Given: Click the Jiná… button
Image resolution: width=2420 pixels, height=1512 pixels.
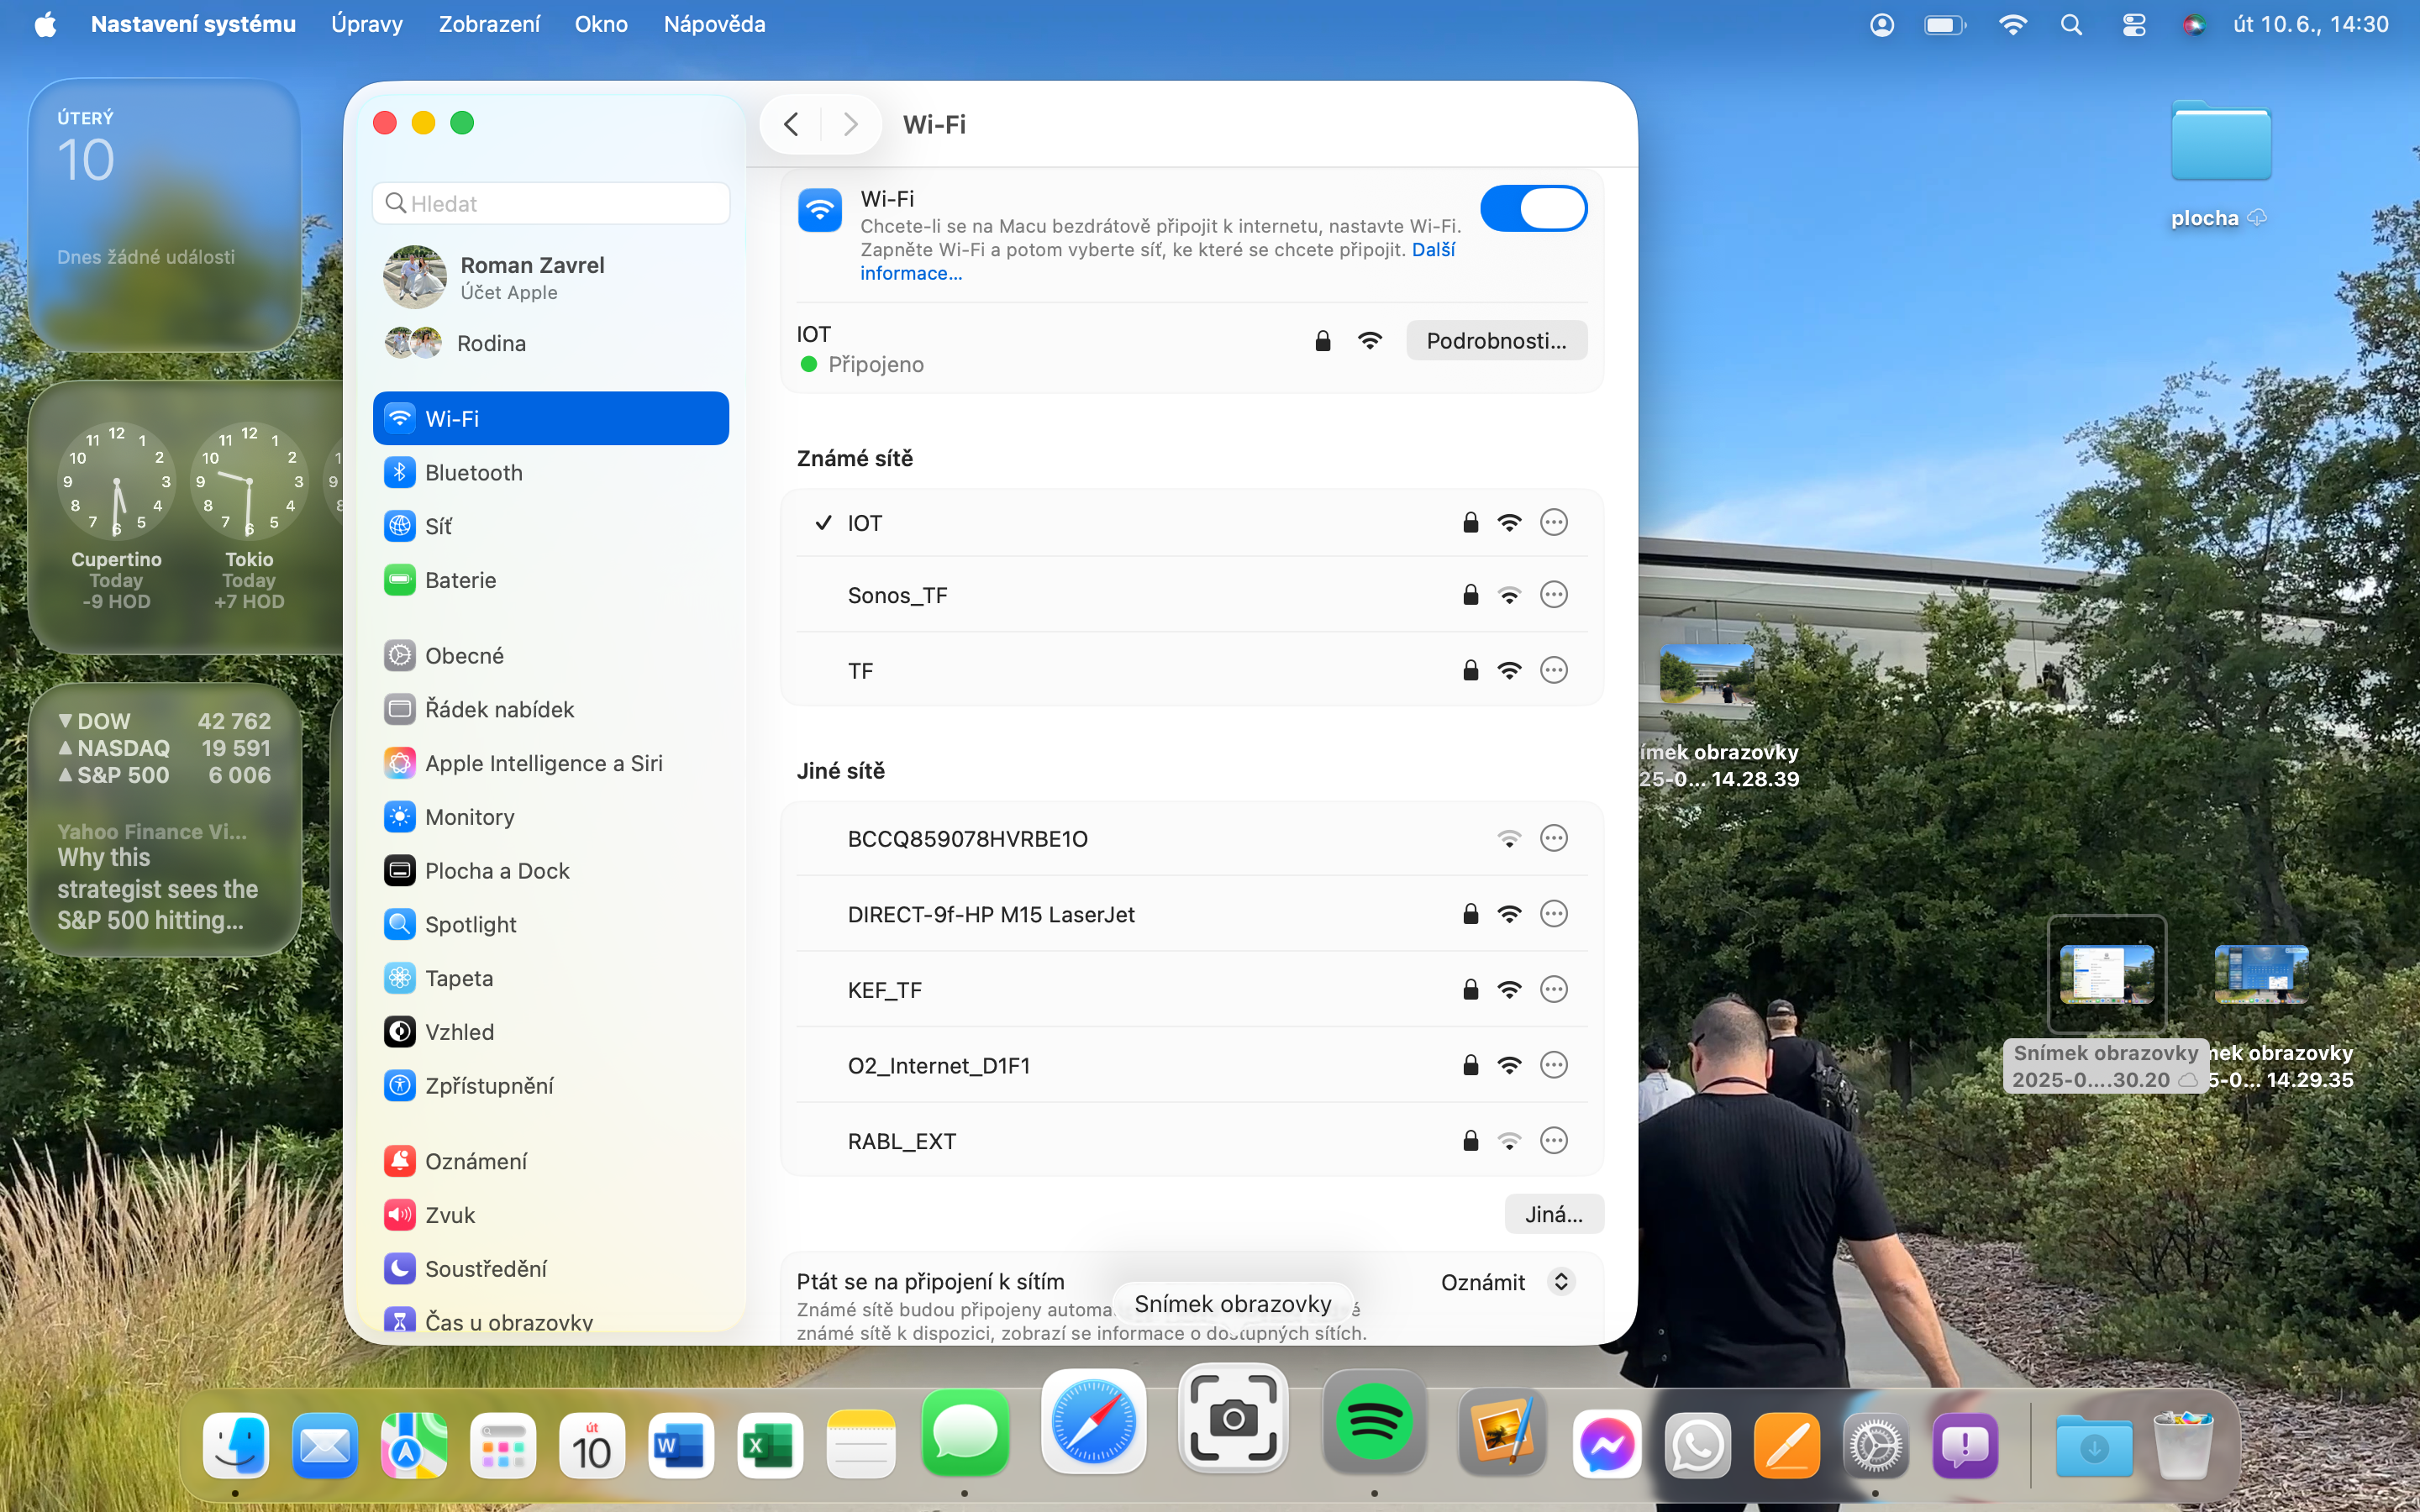Looking at the screenshot, I should 1553,1214.
